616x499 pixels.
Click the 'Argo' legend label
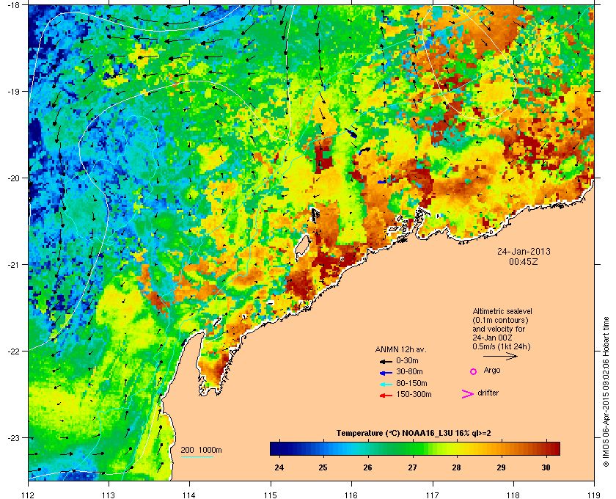coord(492,371)
